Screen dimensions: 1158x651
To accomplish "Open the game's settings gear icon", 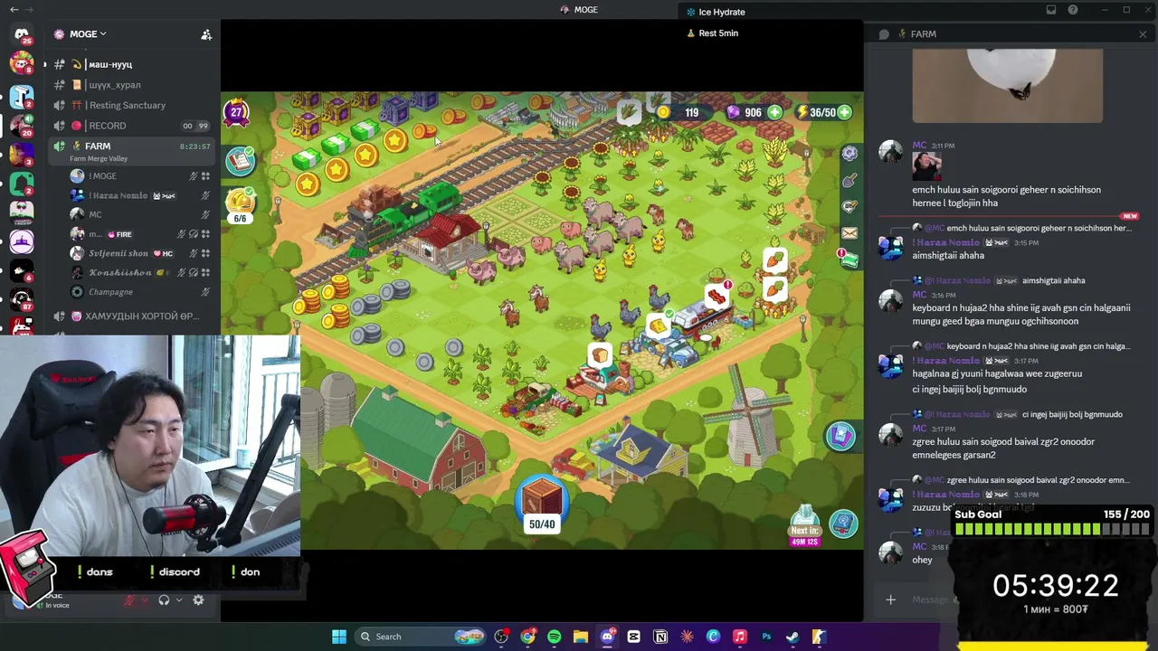I will click(x=850, y=154).
